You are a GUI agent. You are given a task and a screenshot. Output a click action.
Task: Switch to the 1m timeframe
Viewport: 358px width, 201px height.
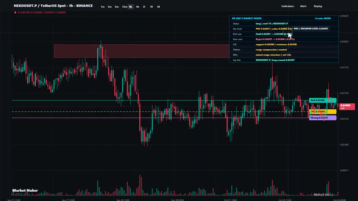coord(102,7)
